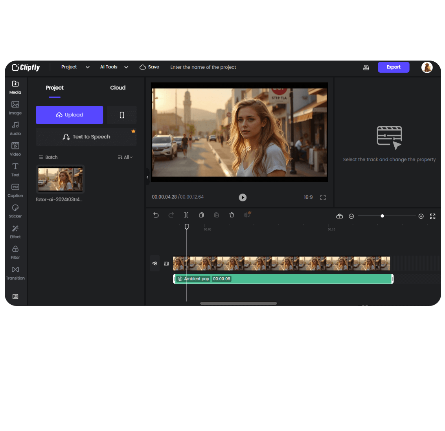The height and width of the screenshot is (431, 445).
Task: Open the Sticker panel in the sidebar
Action: tap(15, 212)
